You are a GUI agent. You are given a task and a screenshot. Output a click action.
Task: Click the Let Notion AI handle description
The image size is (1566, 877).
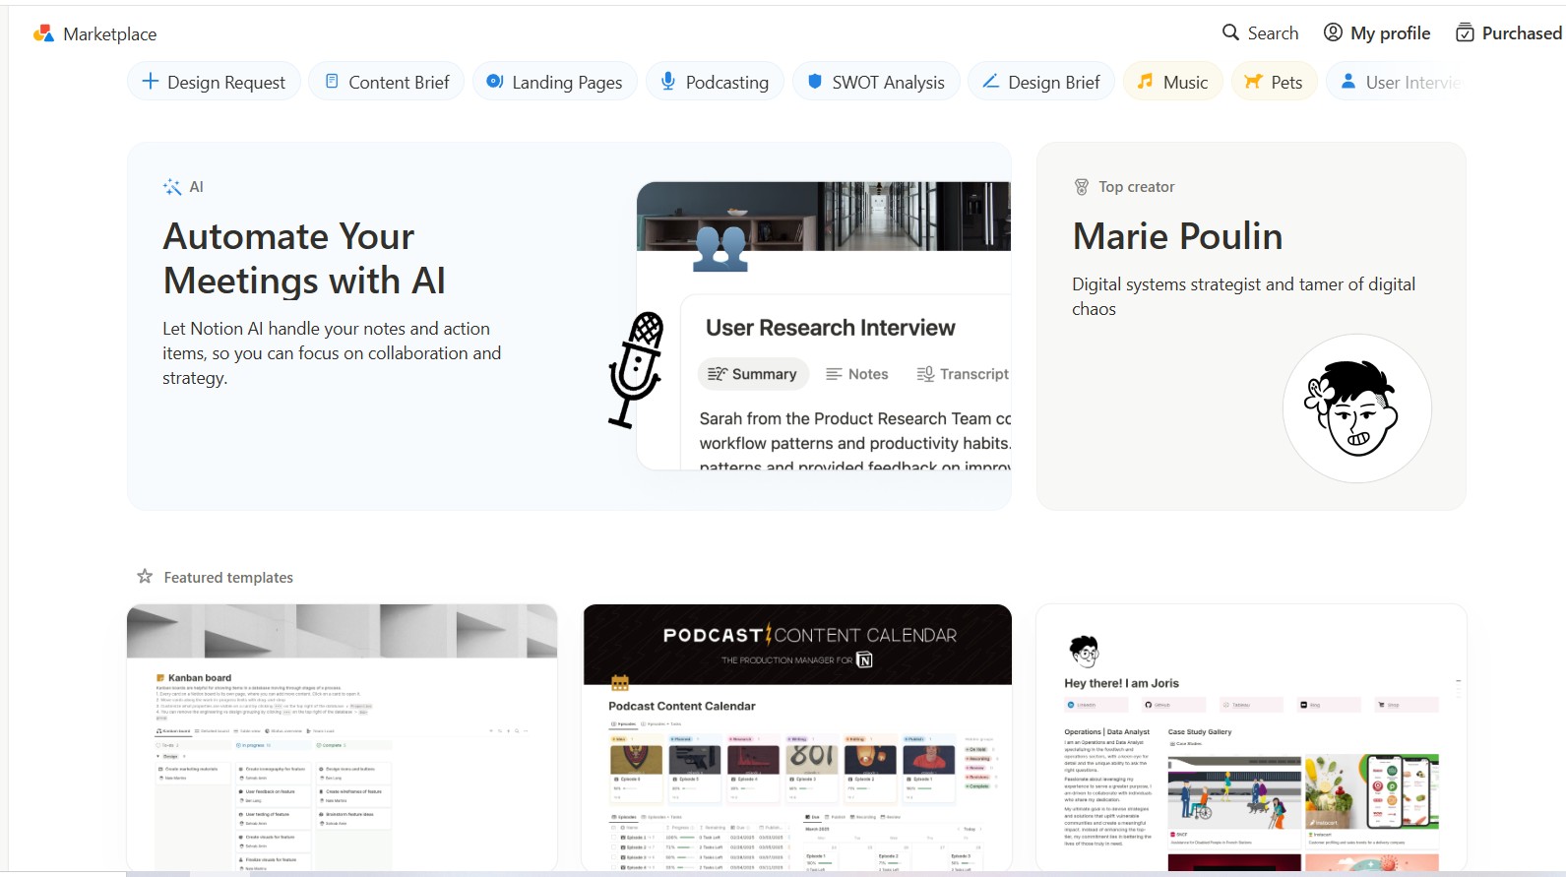point(332,352)
